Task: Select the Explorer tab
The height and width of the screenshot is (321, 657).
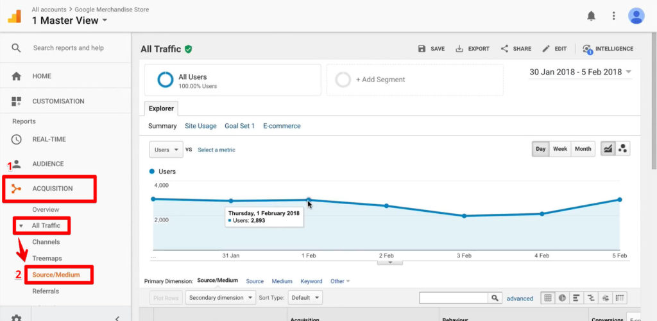Action: point(161,108)
